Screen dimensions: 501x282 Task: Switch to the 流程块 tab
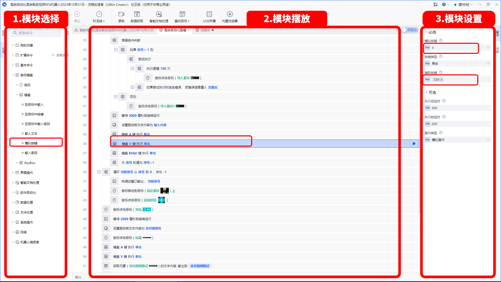[205, 30]
